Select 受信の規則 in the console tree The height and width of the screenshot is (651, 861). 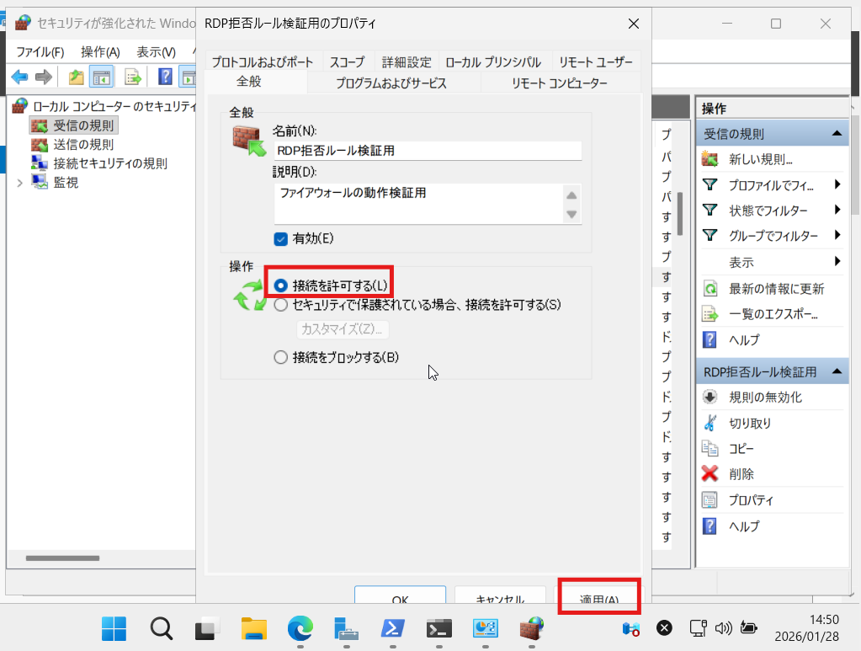[x=83, y=125]
